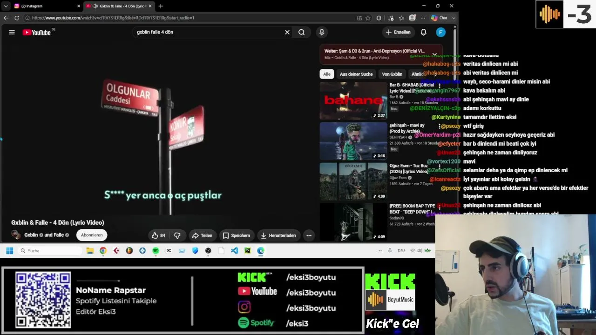The image size is (596, 335).
Task: Mute the YouTube tab via speaker icon
Action: click(95, 6)
